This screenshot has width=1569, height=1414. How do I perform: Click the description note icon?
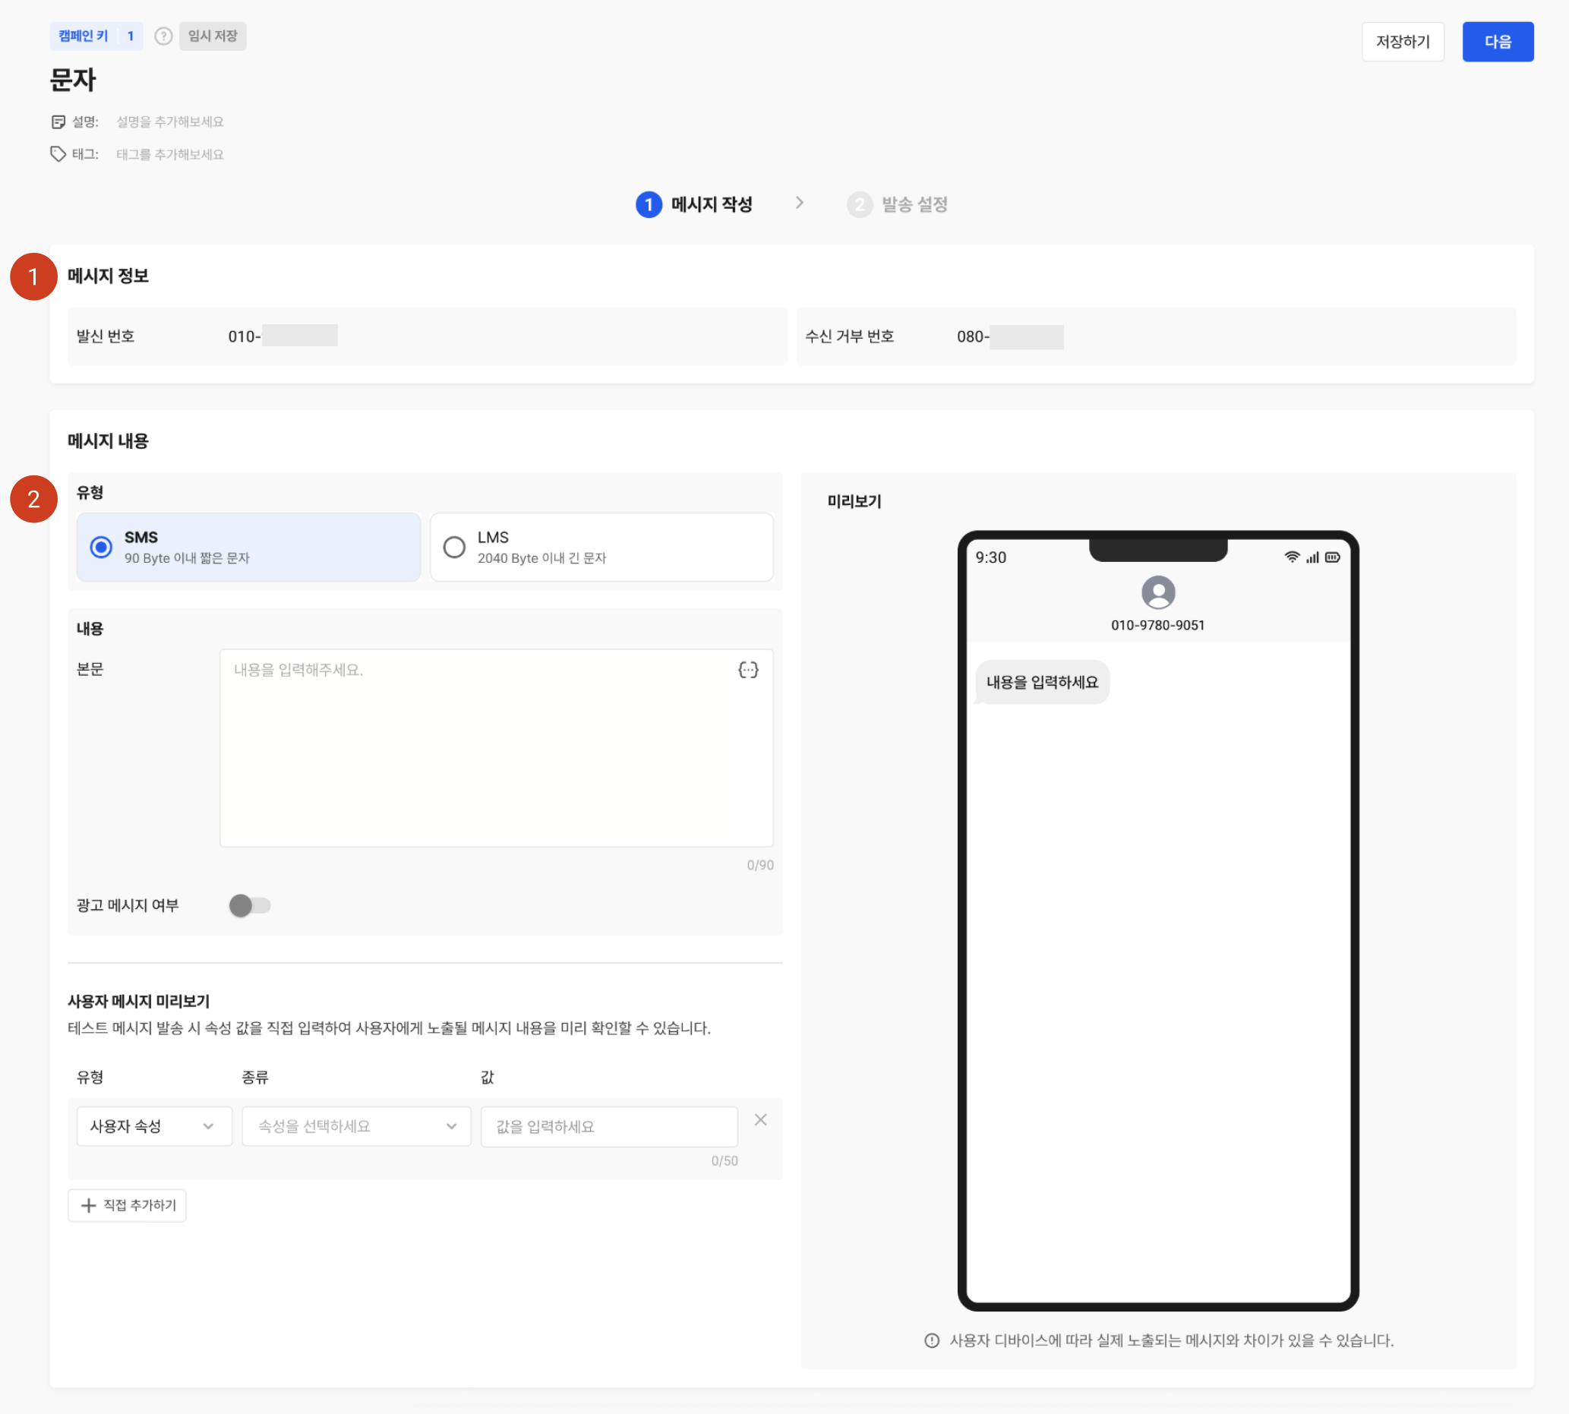point(58,122)
